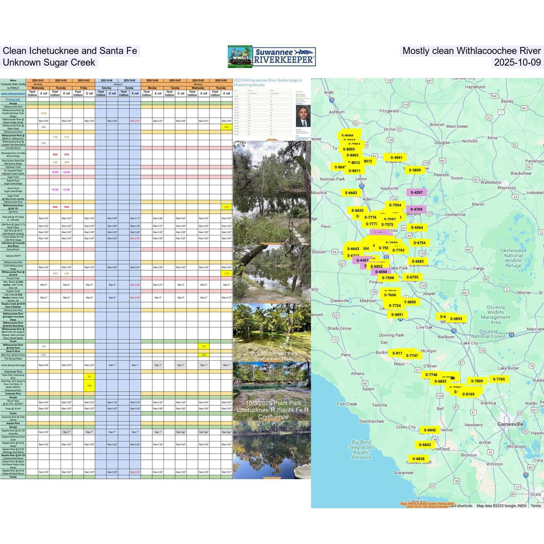
Task: Open the 2025 Withlacoochee River Bacteriological Monitoring Results
Action: tap(268, 82)
